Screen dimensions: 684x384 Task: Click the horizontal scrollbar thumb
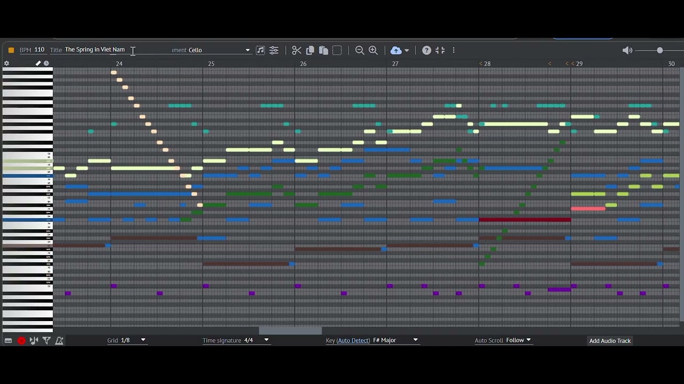click(290, 331)
